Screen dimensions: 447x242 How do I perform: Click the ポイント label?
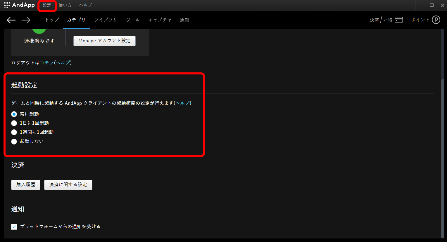(420, 20)
